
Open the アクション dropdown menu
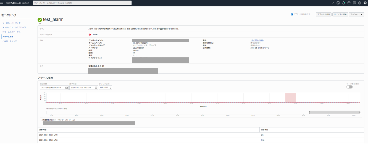[x=356, y=14]
